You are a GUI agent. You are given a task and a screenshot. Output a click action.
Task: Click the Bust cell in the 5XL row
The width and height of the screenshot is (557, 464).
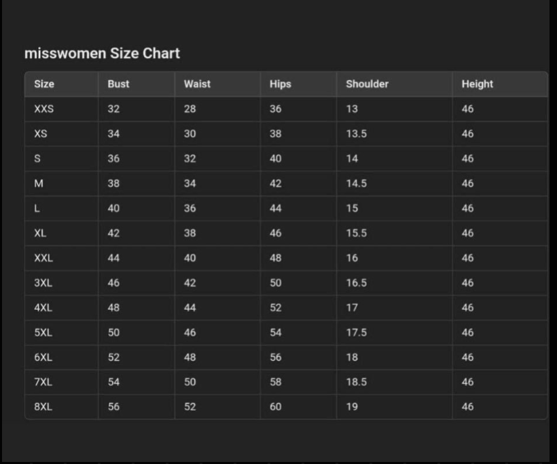(113, 332)
